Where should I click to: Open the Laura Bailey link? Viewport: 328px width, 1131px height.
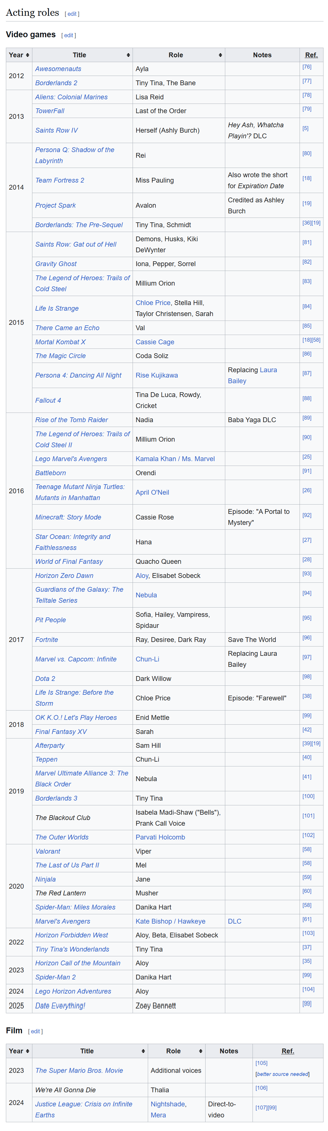tap(252, 375)
